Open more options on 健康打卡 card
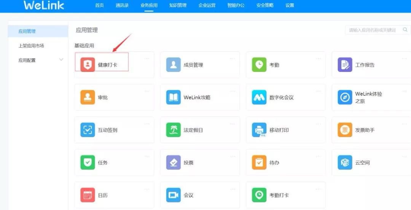411x210 pixels. point(147,59)
